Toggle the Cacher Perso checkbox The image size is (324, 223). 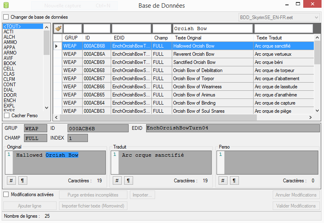[x=6, y=116]
